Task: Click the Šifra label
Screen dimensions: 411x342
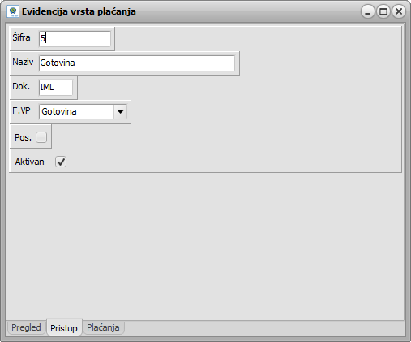Action: [21, 37]
